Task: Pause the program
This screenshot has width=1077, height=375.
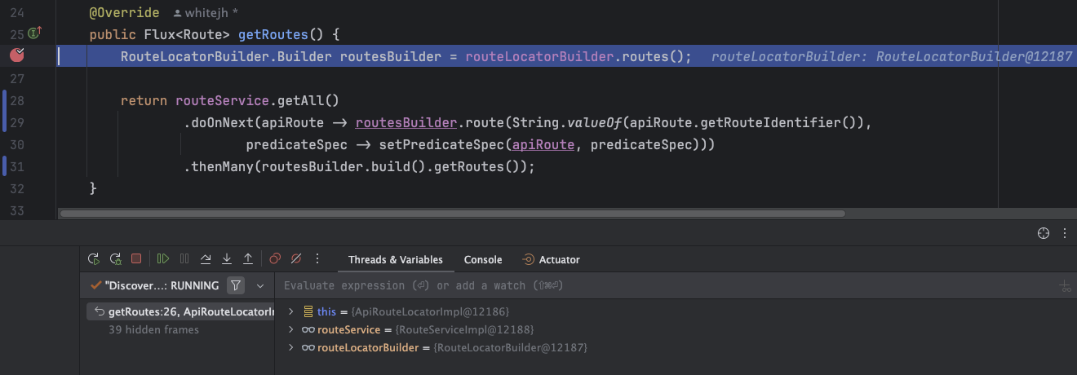Action: (x=184, y=259)
